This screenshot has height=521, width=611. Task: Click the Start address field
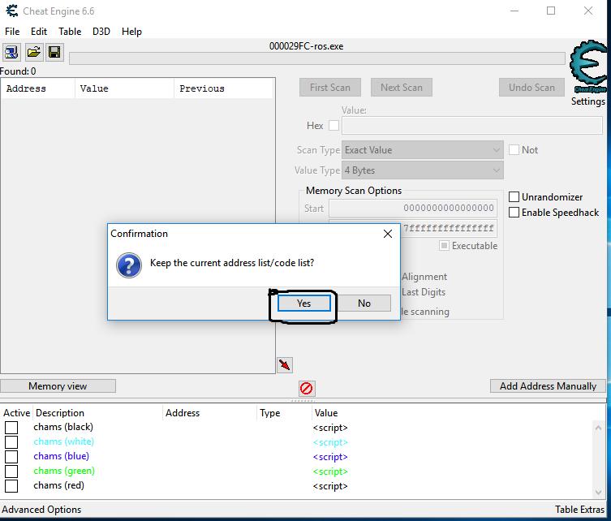coord(413,208)
